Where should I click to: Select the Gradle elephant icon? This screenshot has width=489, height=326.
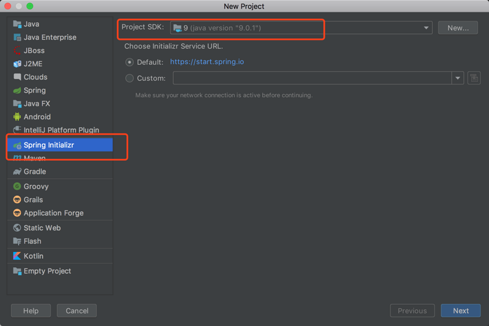coord(17,171)
